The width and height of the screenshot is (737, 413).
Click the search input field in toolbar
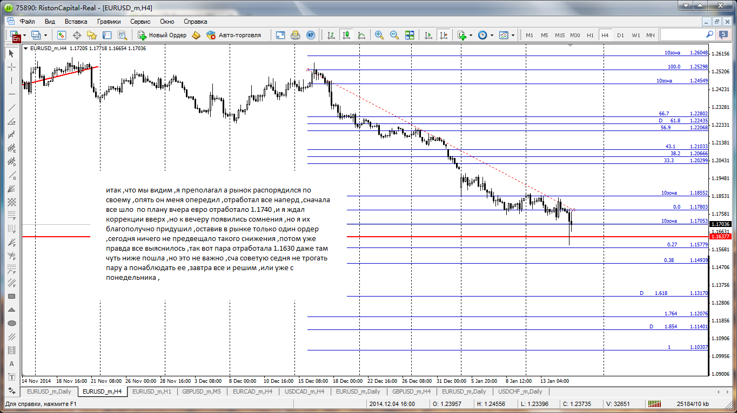(687, 35)
